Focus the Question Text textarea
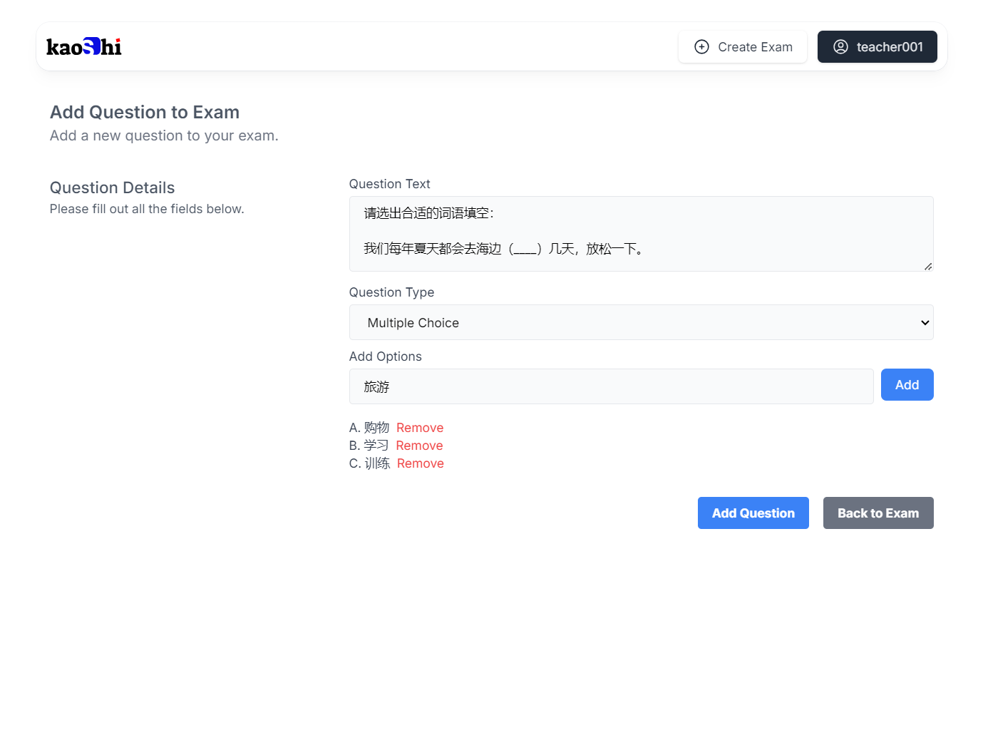 (x=640, y=234)
